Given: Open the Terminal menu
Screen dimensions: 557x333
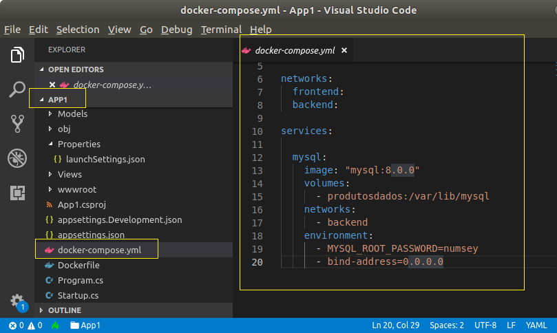Looking at the screenshot, I should [x=221, y=30].
